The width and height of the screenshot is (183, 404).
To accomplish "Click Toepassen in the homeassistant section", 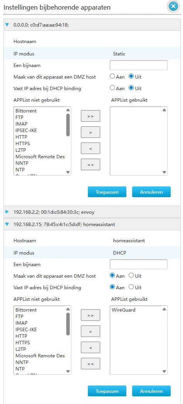I will [107, 391].
